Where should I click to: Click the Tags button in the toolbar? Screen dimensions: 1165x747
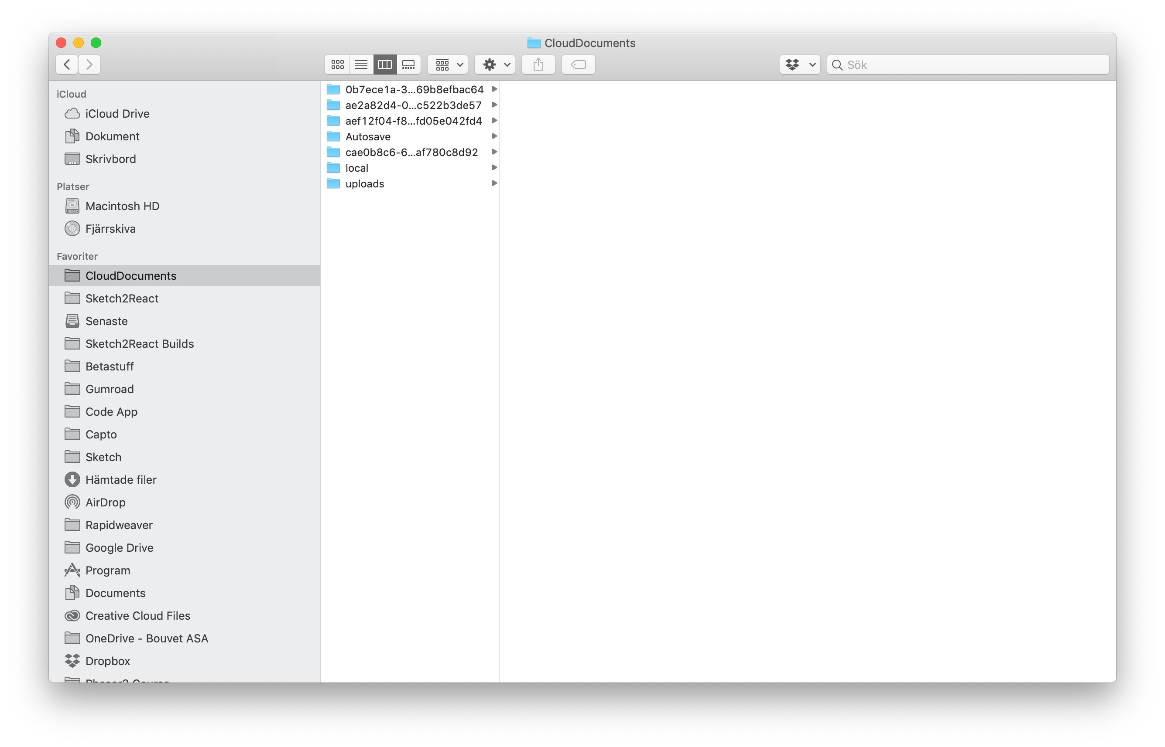click(x=578, y=65)
